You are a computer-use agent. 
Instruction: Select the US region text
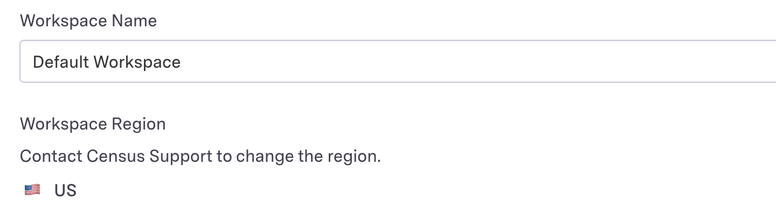click(x=65, y=190)
